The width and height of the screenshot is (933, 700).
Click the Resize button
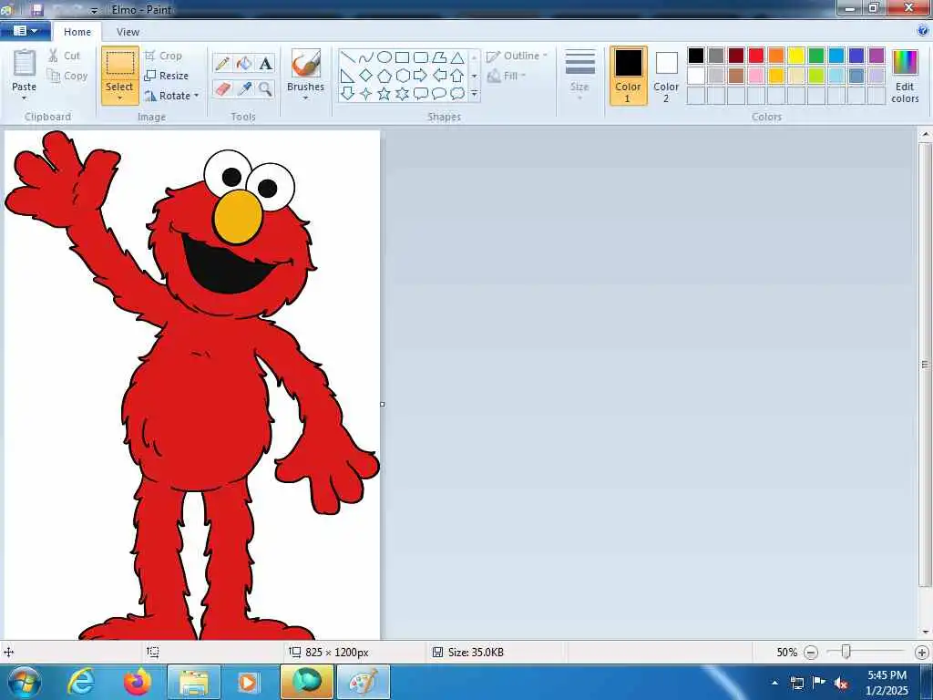(x=166, y=77)
